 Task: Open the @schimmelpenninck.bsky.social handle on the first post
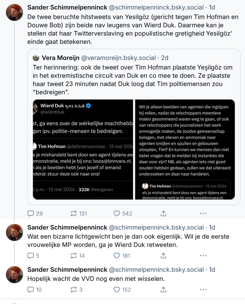coord(156,7)
